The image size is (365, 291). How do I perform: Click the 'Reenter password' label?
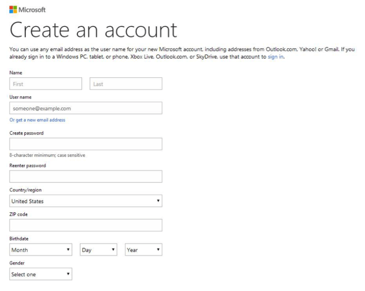pos(28,165)
